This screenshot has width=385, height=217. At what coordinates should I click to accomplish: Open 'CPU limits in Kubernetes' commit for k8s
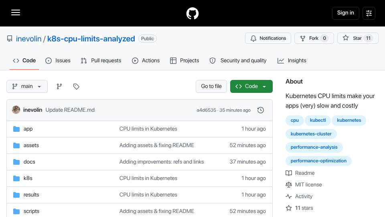148,178
